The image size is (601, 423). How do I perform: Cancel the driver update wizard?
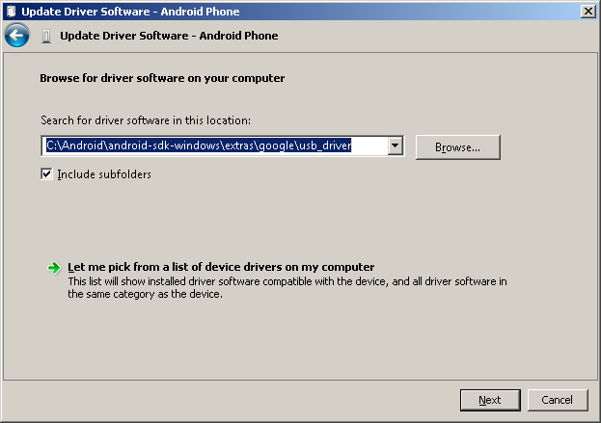pos(557,399)
